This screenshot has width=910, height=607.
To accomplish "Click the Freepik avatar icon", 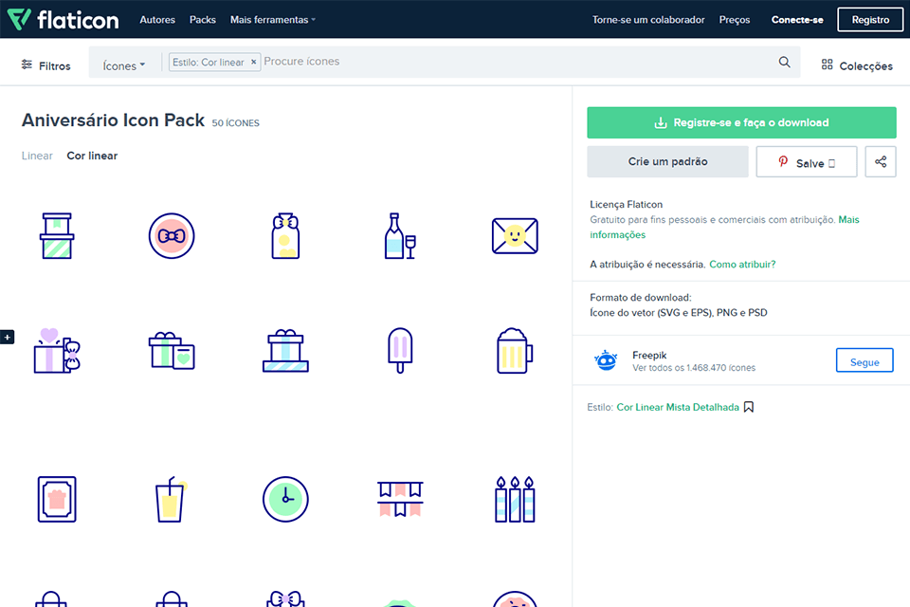I will (606, 359).
